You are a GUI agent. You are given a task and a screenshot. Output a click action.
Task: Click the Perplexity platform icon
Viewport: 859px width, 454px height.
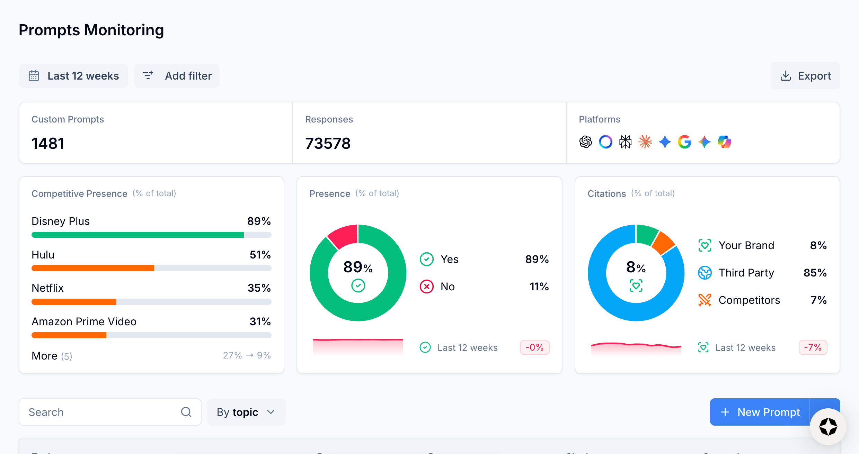pyautogui.click(x=625, y=142)
